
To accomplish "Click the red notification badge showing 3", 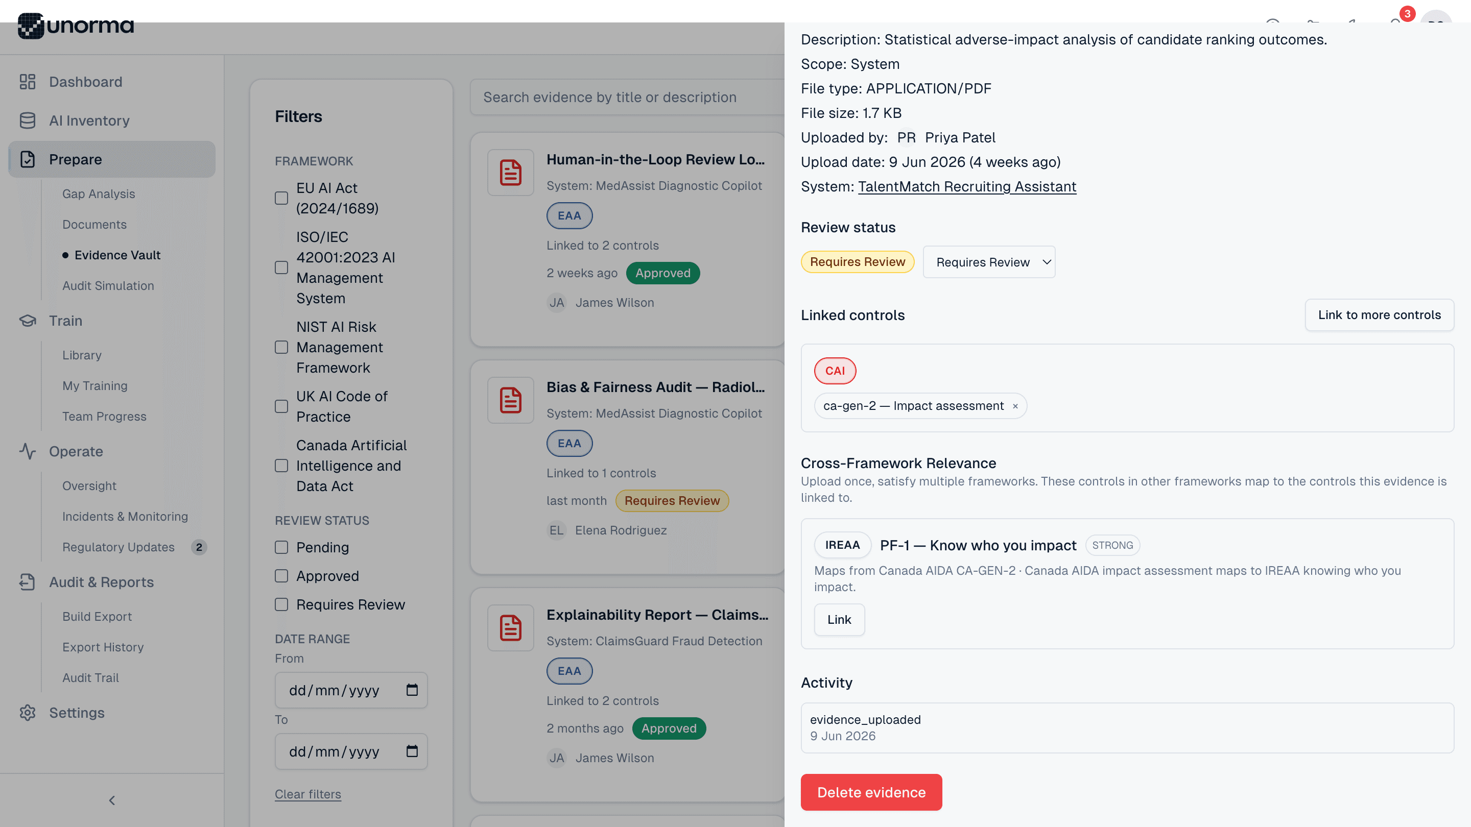I will (1408, 14).
